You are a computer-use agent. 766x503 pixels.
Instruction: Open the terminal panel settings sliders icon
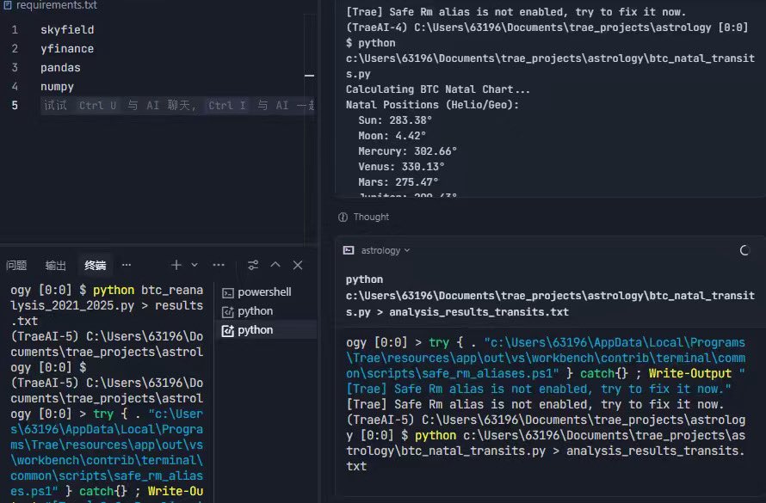[x=253, y=265]
